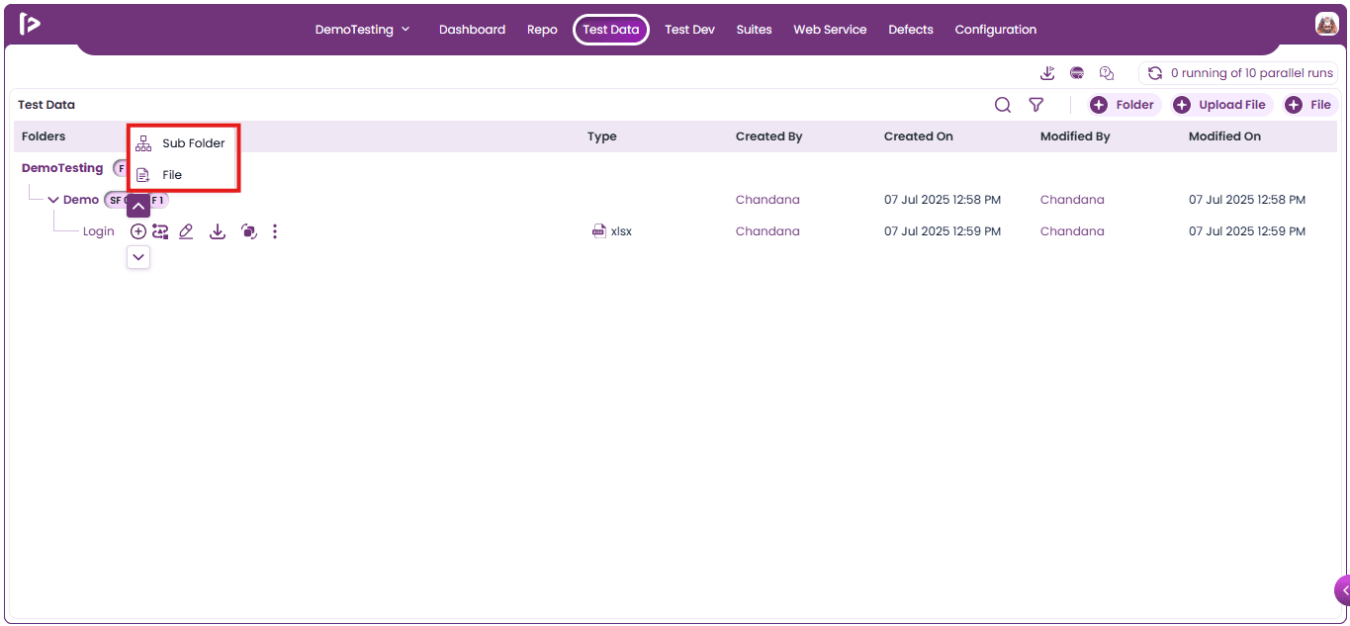Refresh the parallel runs status
Viewport: 1350px width, 626px height.
pos(1154,73)
